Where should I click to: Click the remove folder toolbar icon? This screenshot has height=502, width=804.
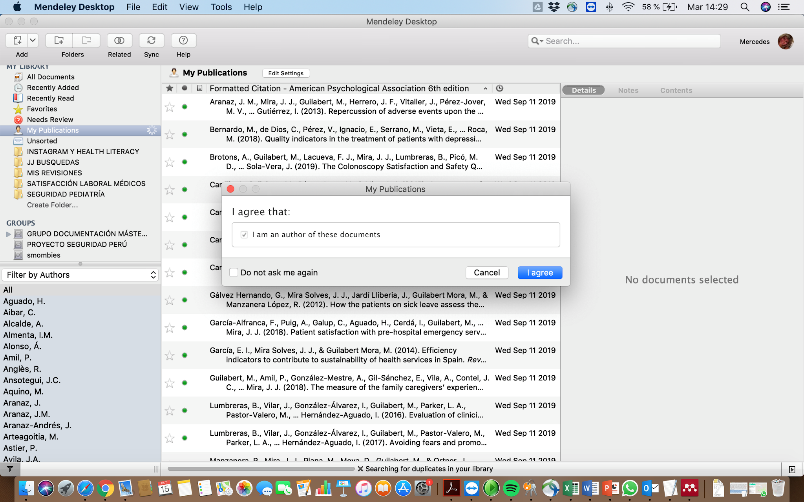pyautogui.click(x=86, y=40)
